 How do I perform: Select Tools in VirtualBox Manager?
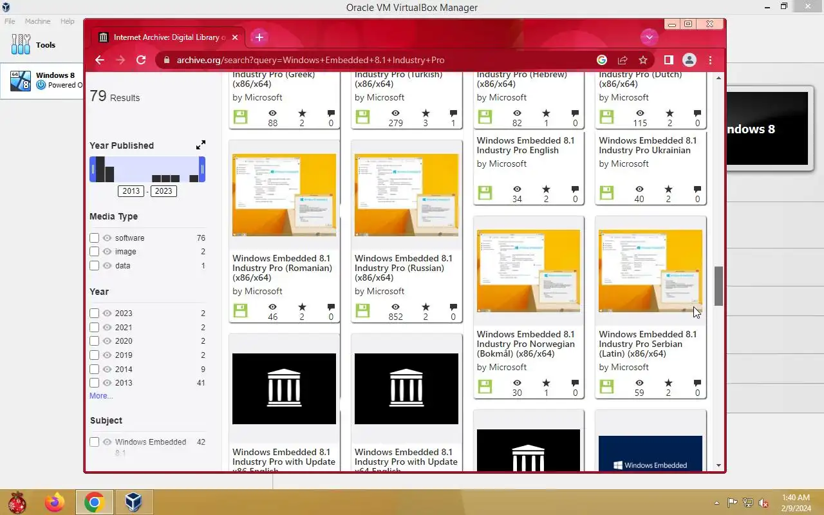pyautogui.click(x=42, y=45)
